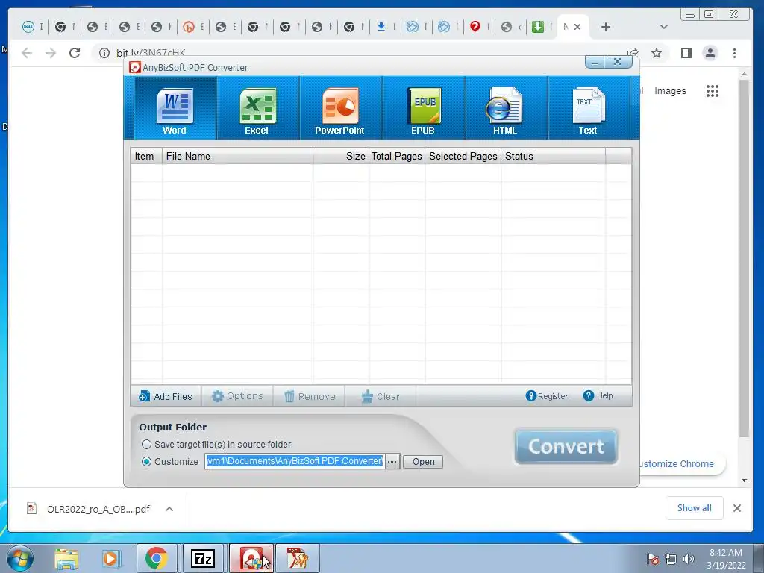
Task: Select PowerPoint output format
Action: tap(340, 108)
